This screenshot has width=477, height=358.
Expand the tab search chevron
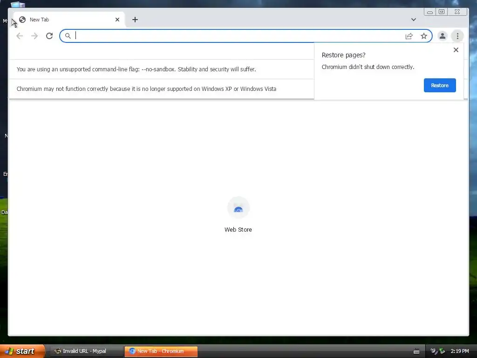pyautogui.click(x=414, y=20)
